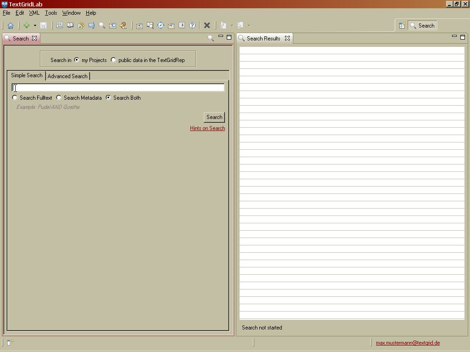Choose the Search Fulltext radio button
This screenshot has width=470, height=352.
click(x=15, y=97)
